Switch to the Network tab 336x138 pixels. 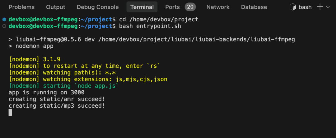coord(218,7)
